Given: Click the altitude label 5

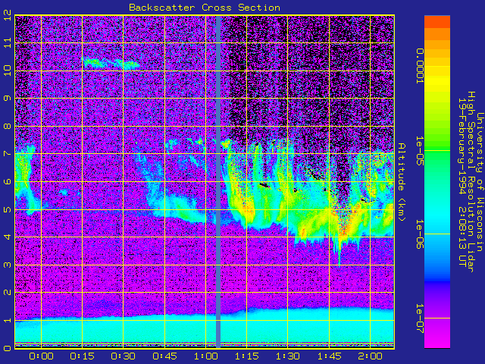Looking at the screenshot, I should (8, 209).
